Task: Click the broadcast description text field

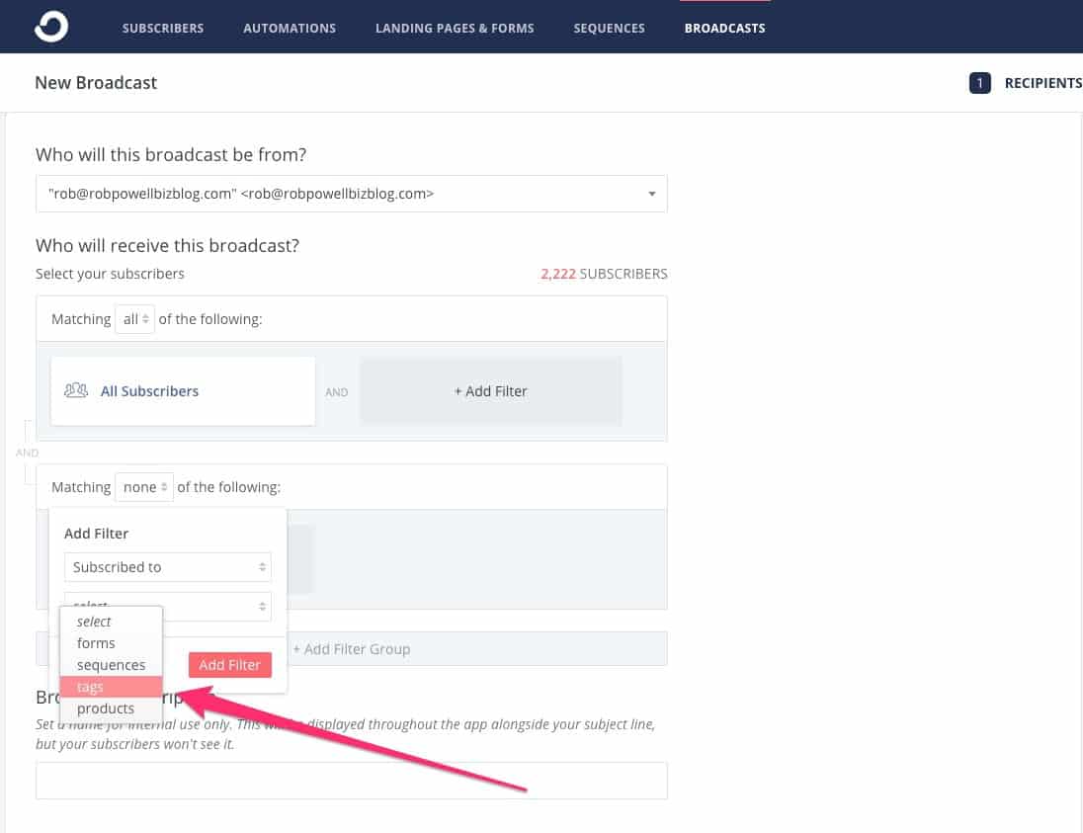Action: click(x=351, y=780)
